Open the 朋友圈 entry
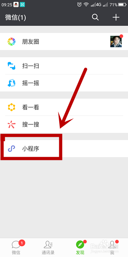The width and height of the screenshot is (128, 257). 64,42
